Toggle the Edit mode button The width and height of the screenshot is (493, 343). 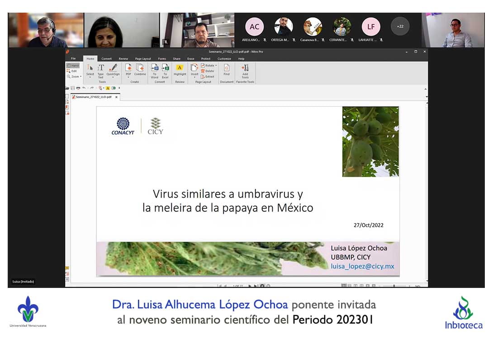tap(72, 71)
